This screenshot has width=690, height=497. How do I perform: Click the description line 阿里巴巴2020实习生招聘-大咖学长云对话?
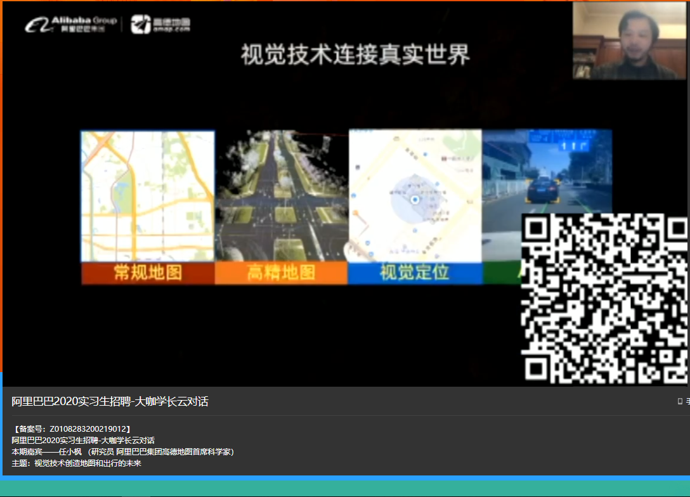tap(83, 440)
